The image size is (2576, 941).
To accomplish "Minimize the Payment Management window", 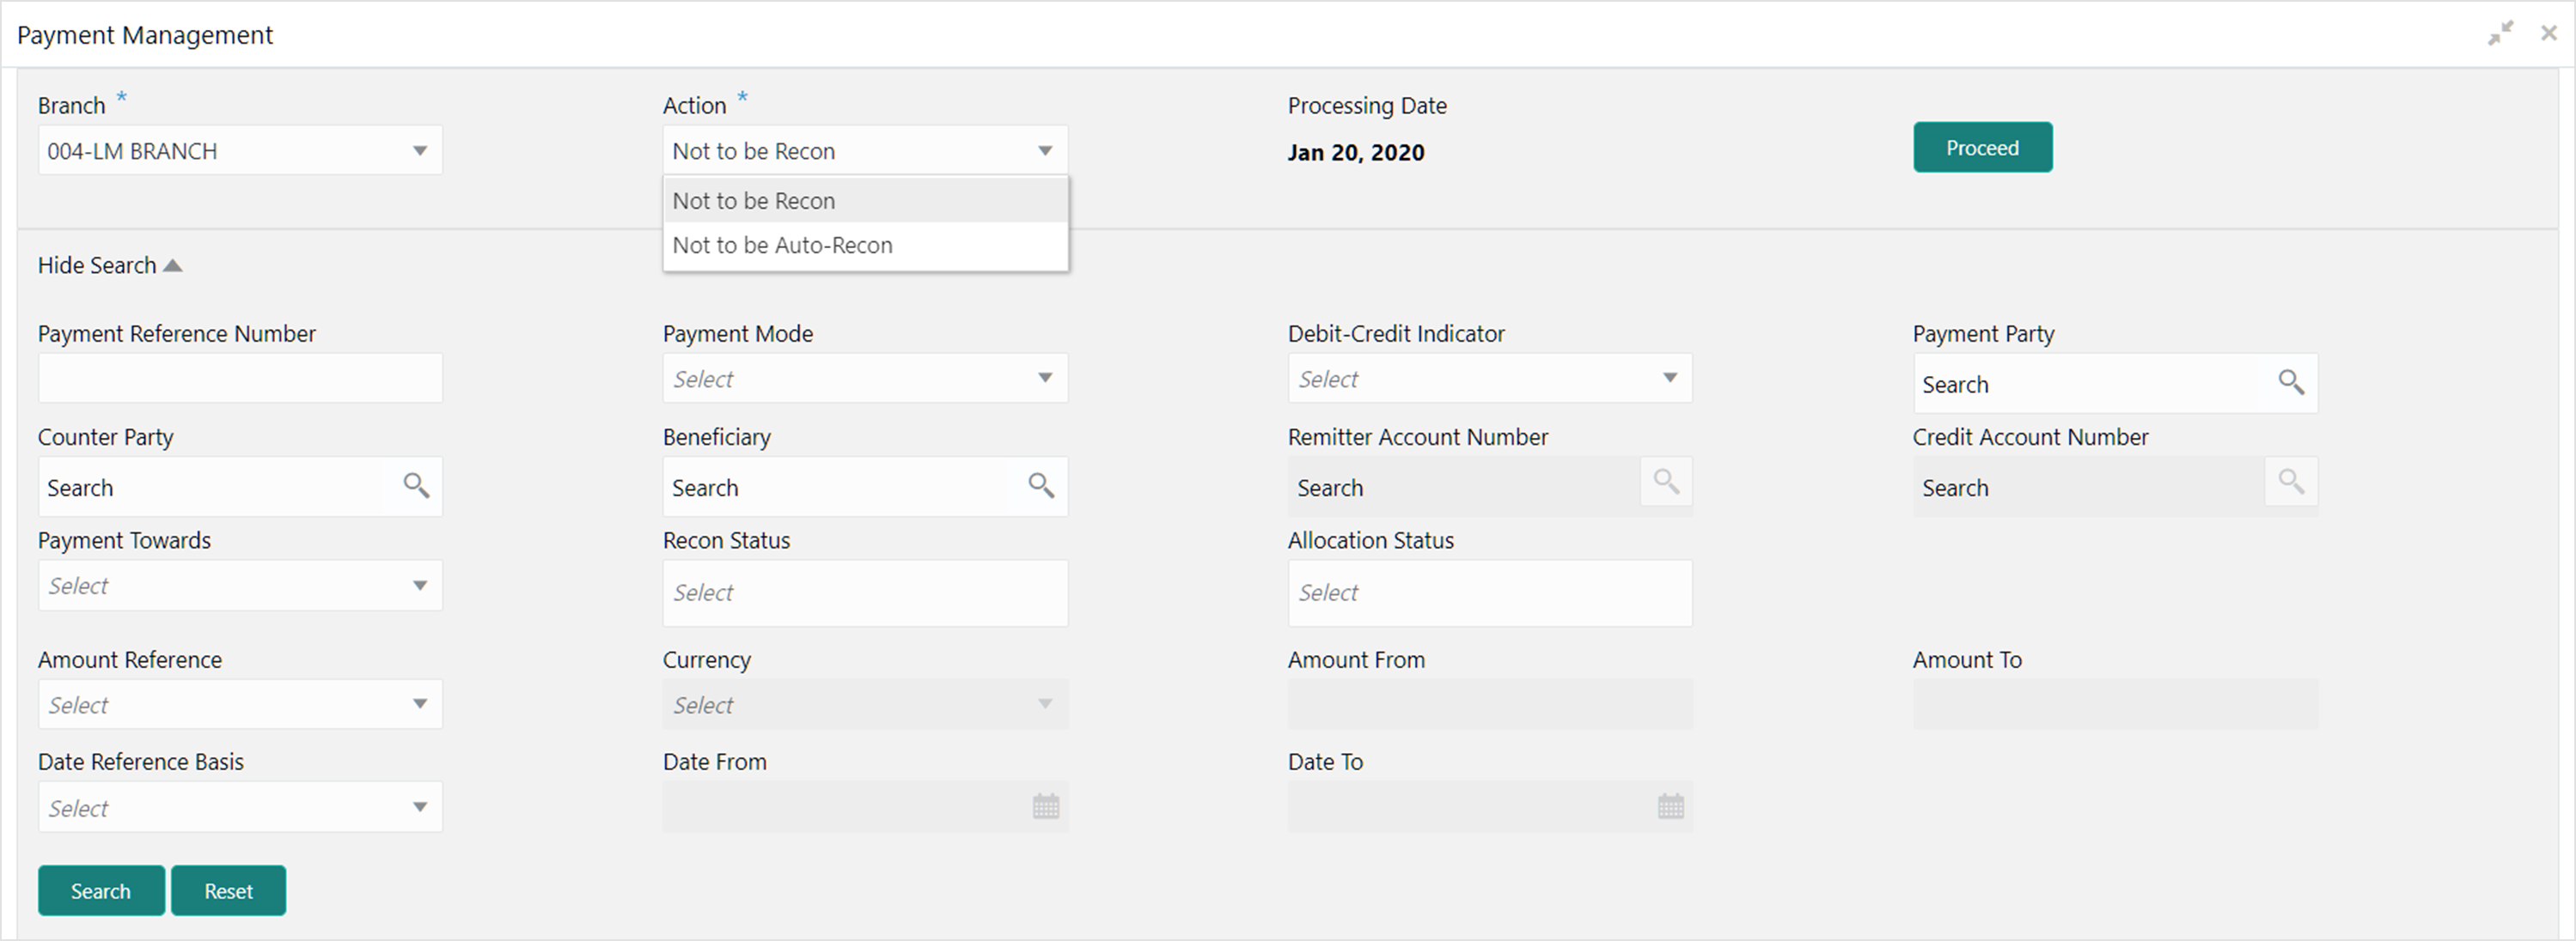I will tap(2500, 34).
